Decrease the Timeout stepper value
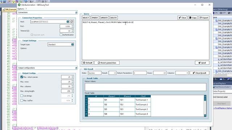Image resolution: width=232 pixels, height=130 pixels. point(72,31)
